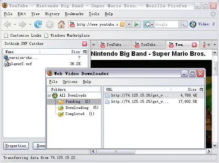The image size is (219, 163).
Task: Open Web Video Downloader Options menu
Action: [70, 82]
